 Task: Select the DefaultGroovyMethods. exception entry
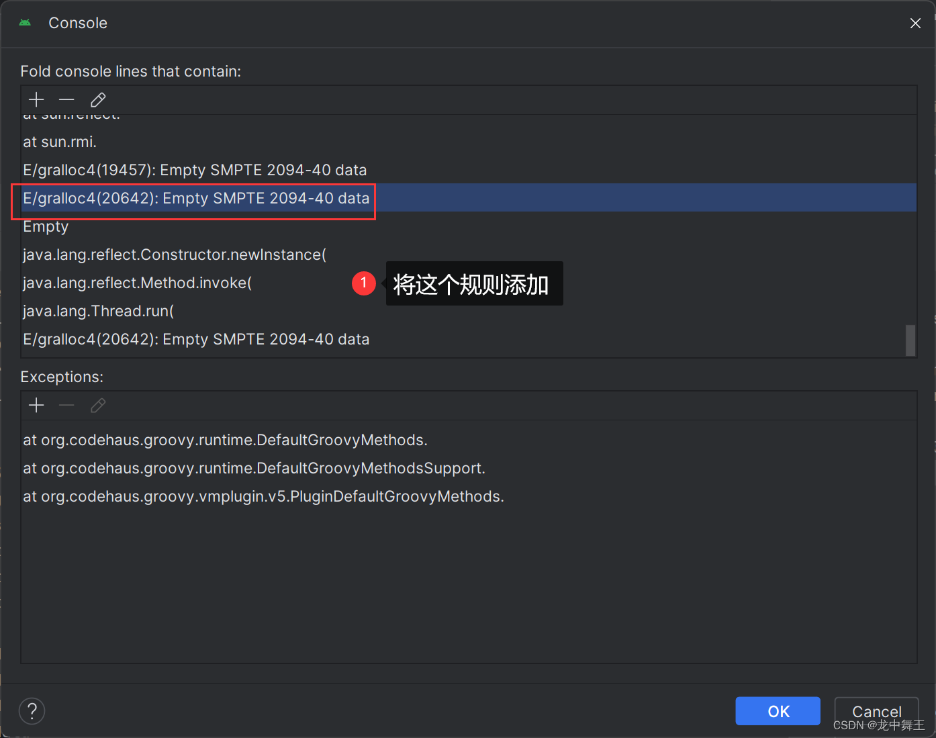click(469, 440)
